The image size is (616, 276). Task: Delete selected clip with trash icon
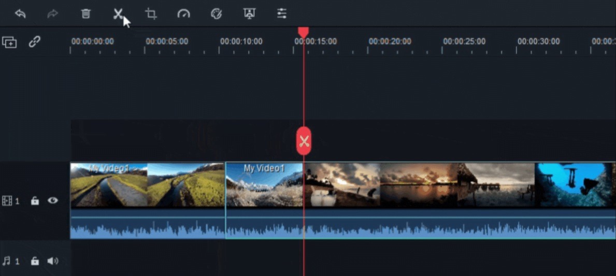click(86, 14)
